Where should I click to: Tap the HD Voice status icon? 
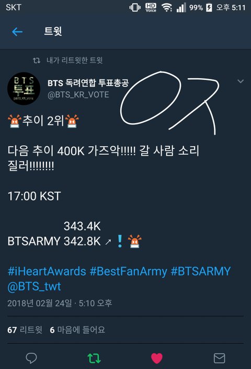(151, 7)
